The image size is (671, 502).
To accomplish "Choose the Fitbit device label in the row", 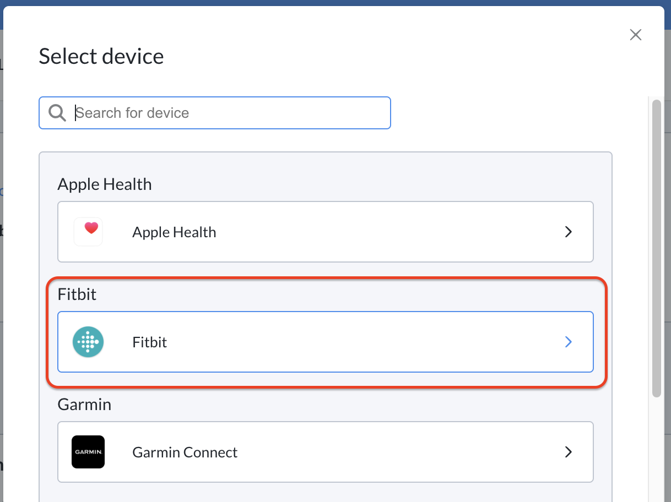I will [149, 342].
